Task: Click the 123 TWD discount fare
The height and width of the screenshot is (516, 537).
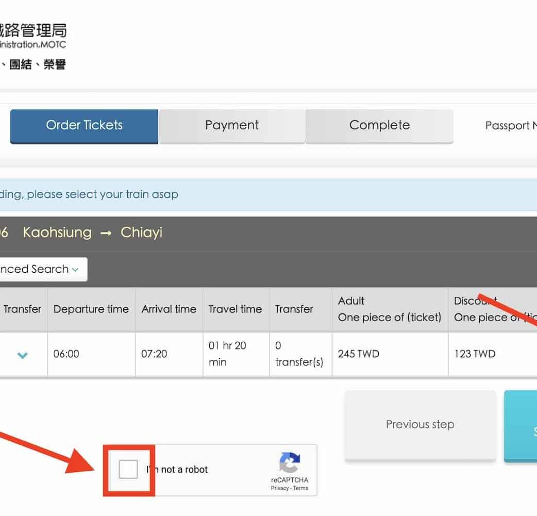Action: [474, 354]
